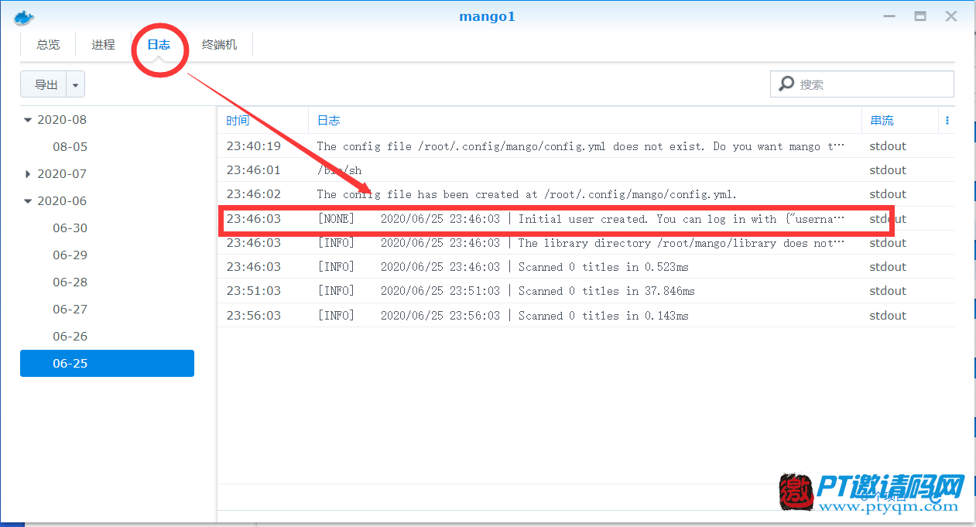Select the 23:46:02 config created log row

click(586, 194)
